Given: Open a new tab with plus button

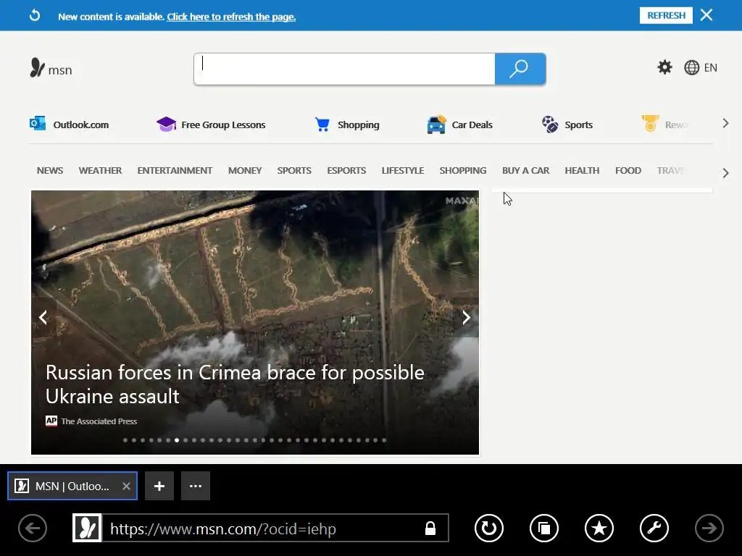Looking at the screenshot, I should pyautogui.click(x=159, y=486).
